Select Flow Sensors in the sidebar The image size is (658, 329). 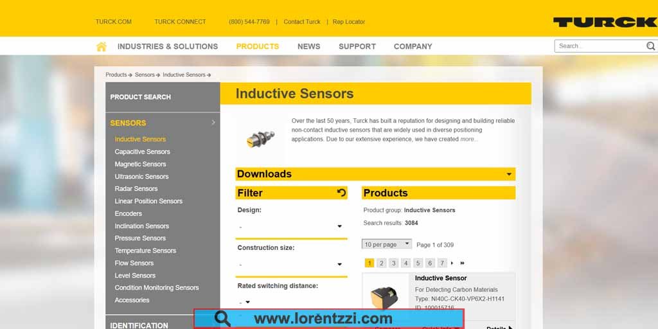tap(134, 263)
